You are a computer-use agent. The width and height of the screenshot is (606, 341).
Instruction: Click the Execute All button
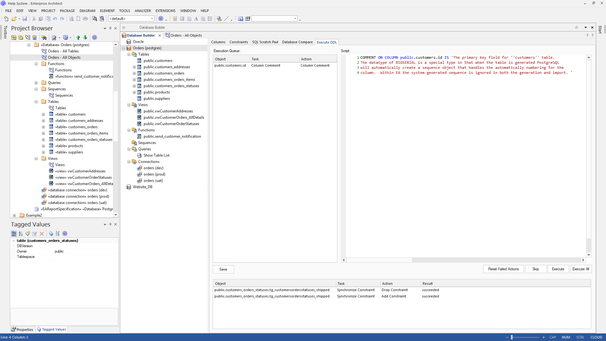[580, 269]
